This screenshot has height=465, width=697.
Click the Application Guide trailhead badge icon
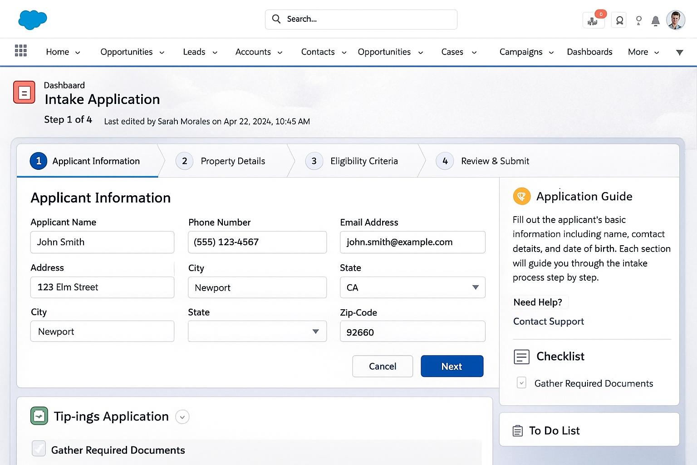(522, 196)
